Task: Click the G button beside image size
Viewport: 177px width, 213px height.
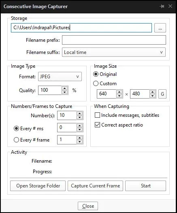Action: tap(162, 94)
